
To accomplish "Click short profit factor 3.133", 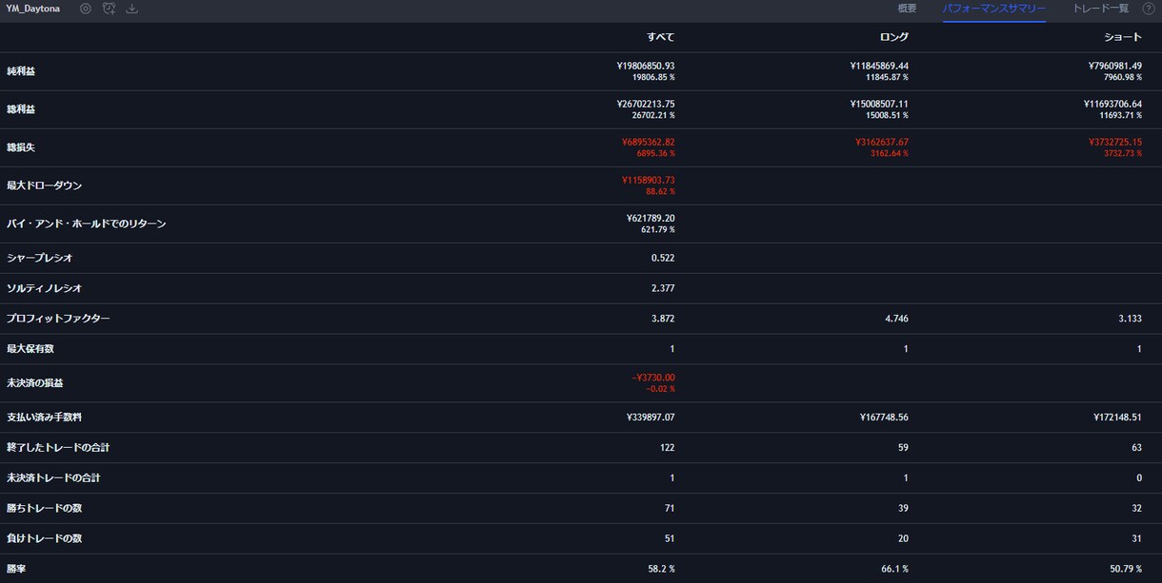I will [x=1130, y=319].
